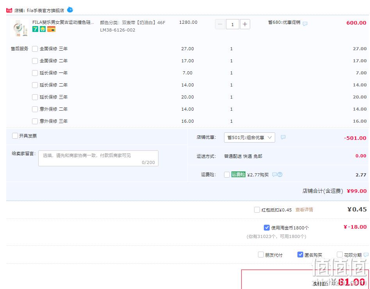The width and height of the screenshot is (370, 289).
Task: Tick the 运费险 purchase checkbox
Action: [x=227, y=174]
